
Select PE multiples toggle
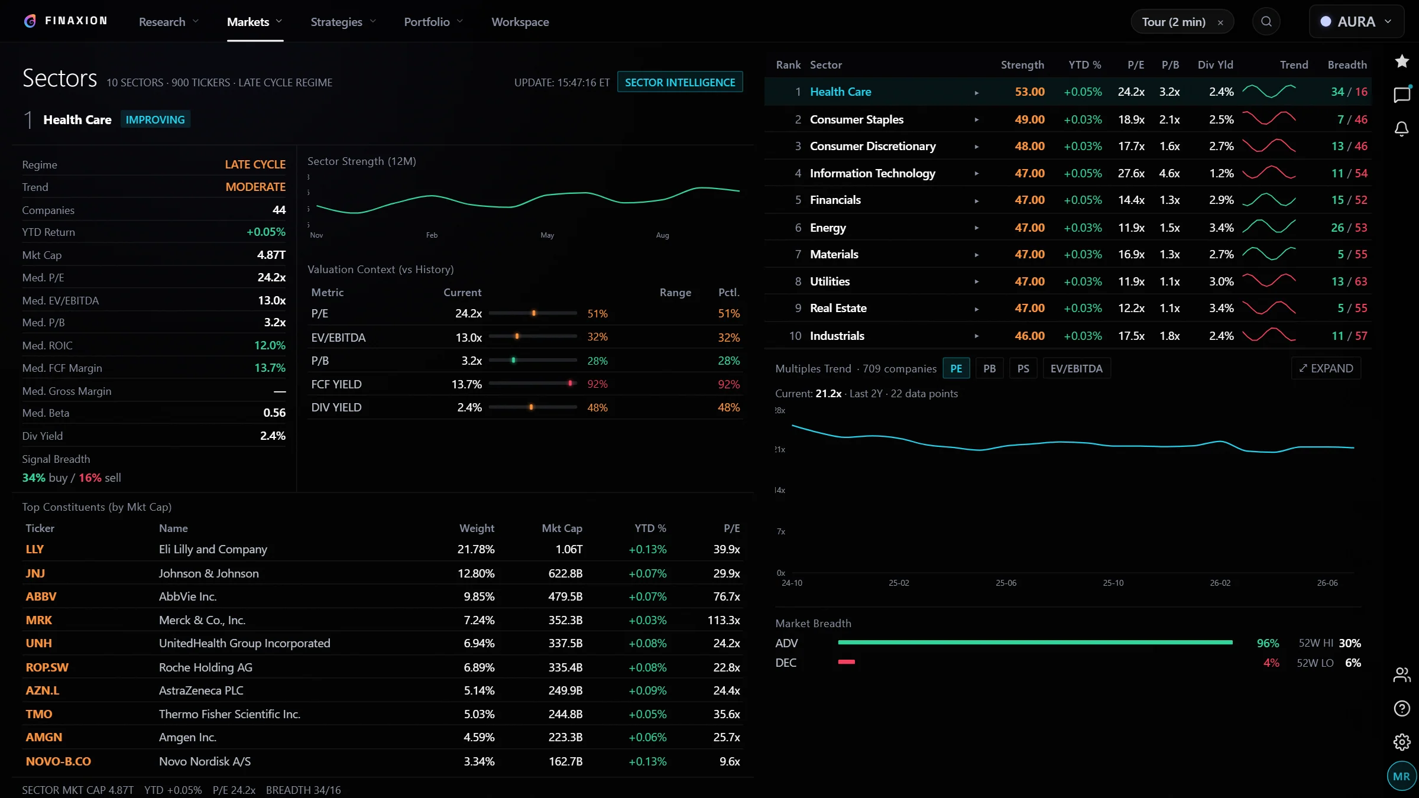(956, 368)
